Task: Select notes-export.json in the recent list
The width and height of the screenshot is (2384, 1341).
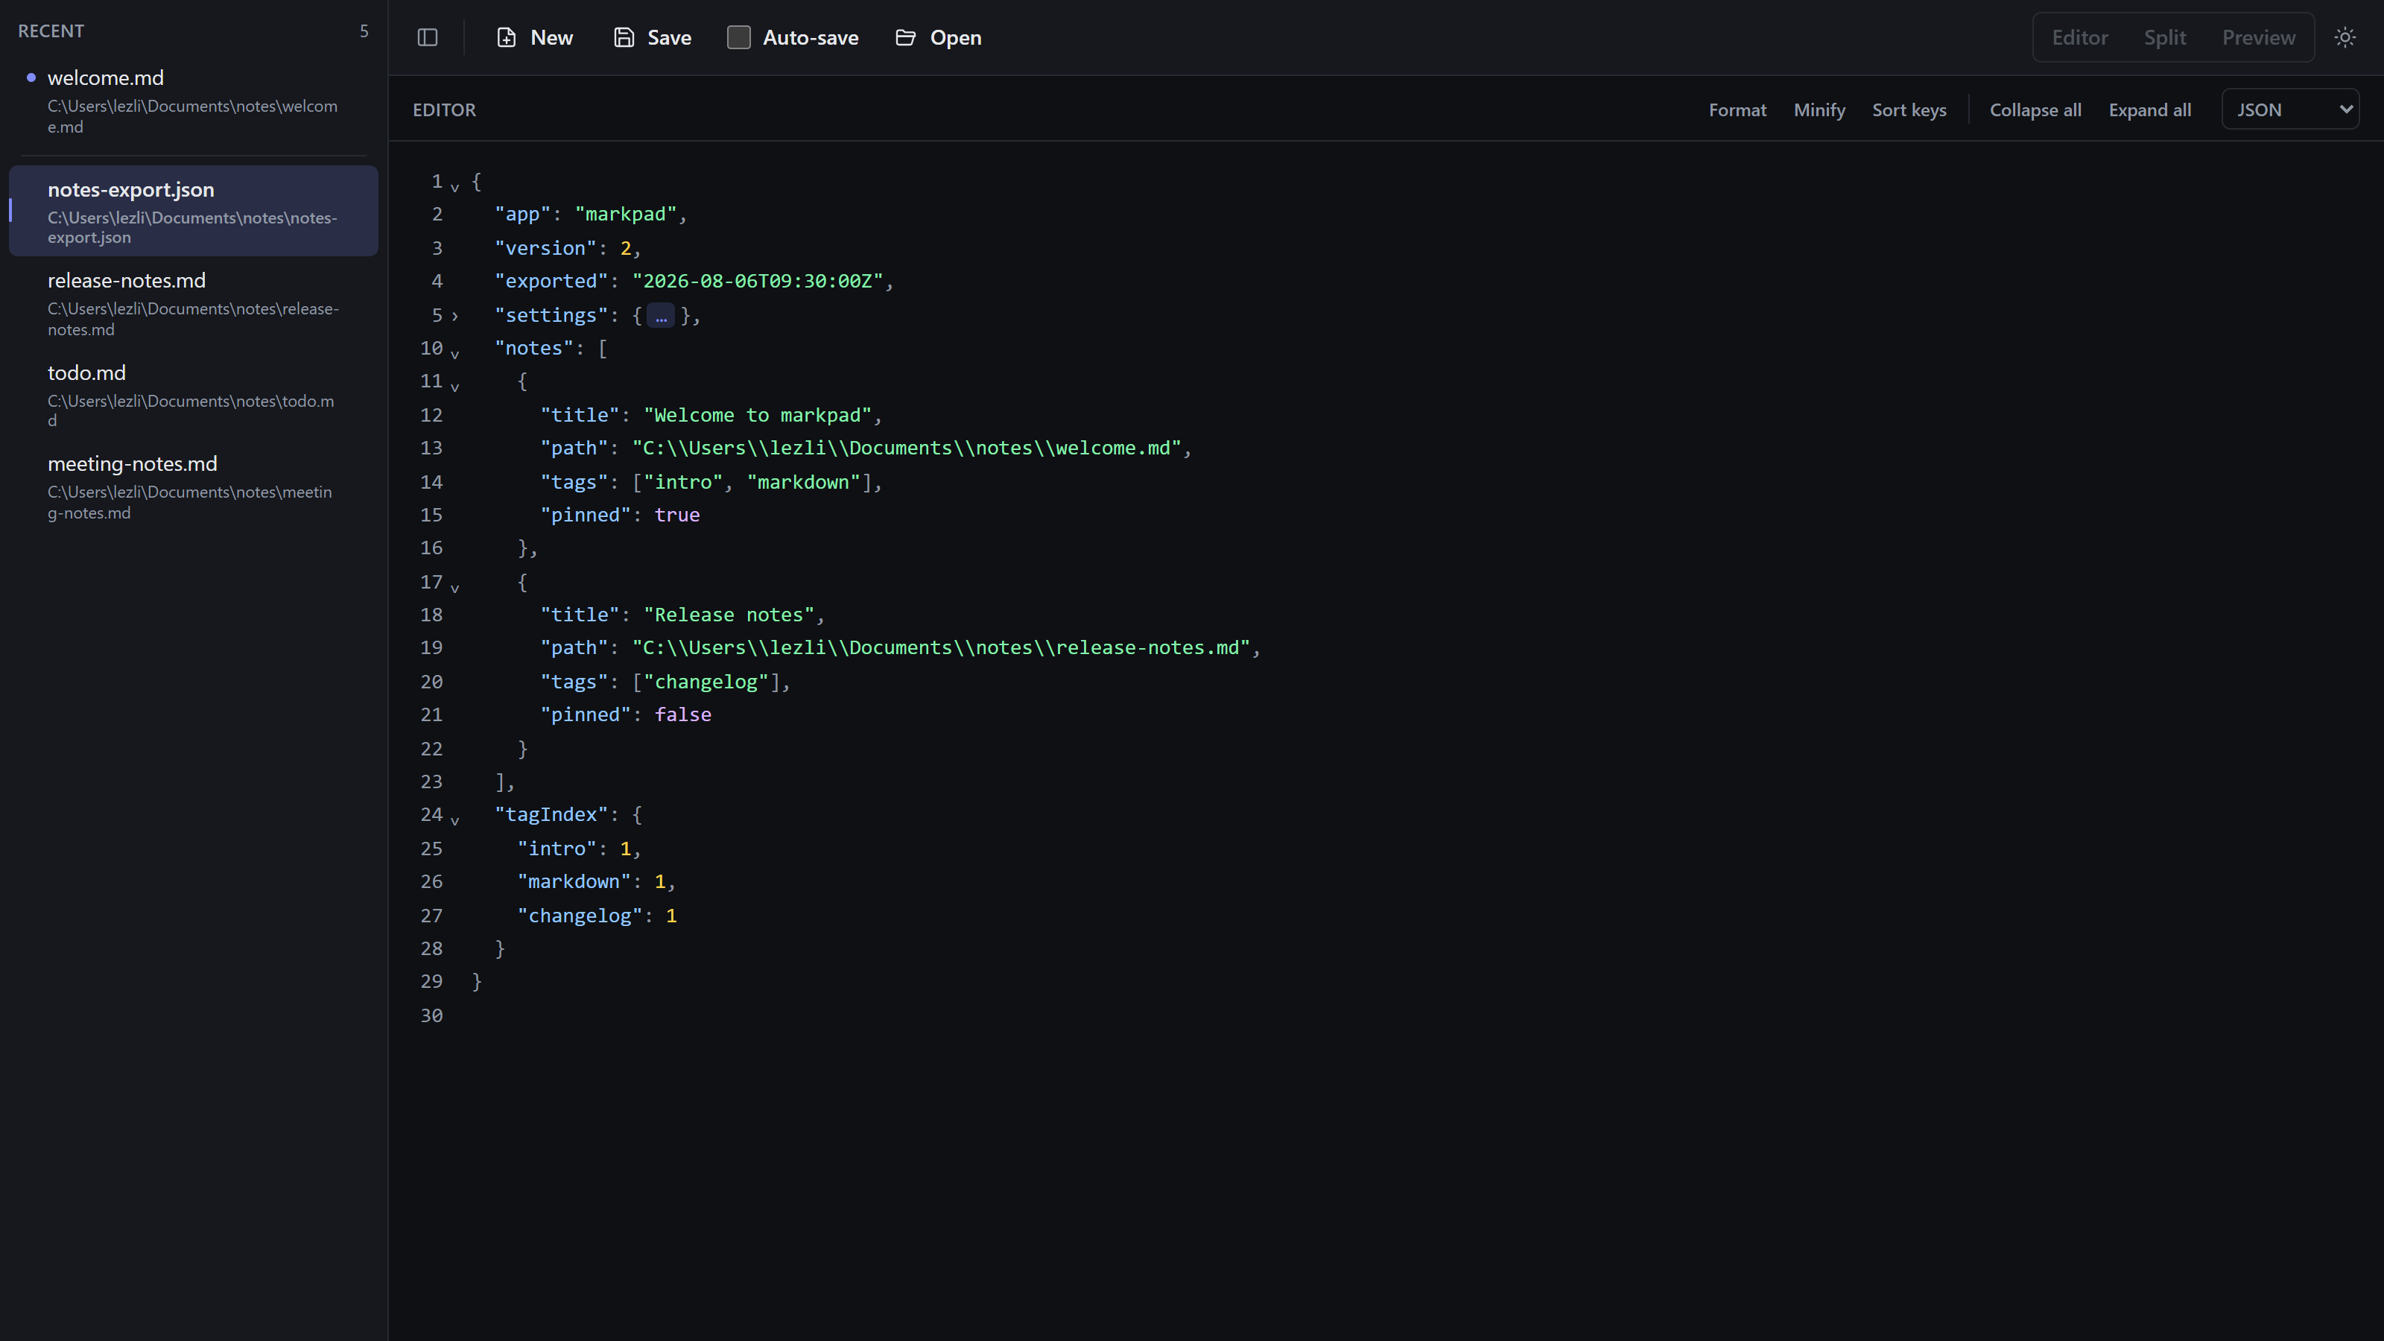Action: tap(194, 211)
